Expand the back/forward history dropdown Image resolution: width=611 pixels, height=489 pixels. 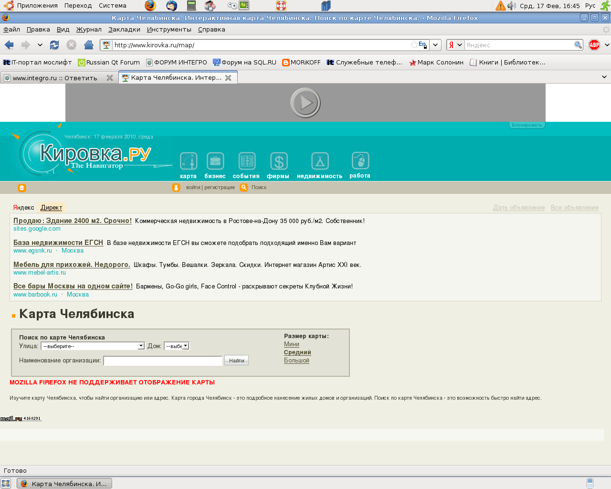pos(40,45)
